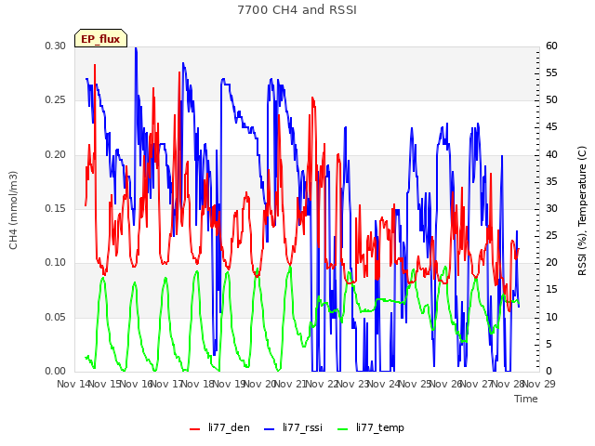Click the '0.25' left axis tick label
Screen dimensions: 595x446
coord(56,100)
